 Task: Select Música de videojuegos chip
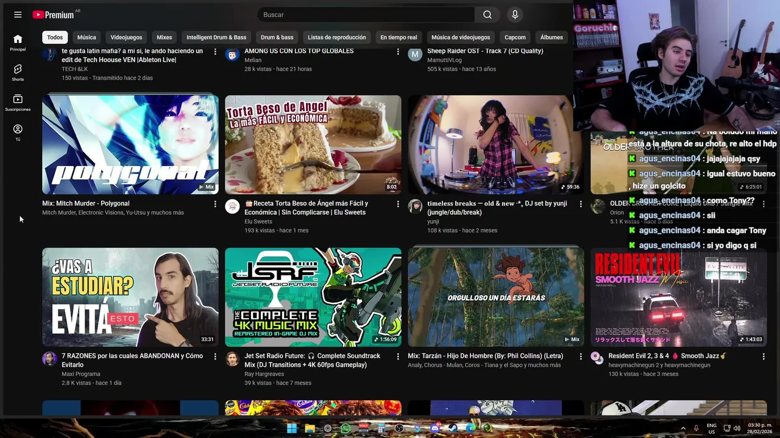[x=461, y=37]
